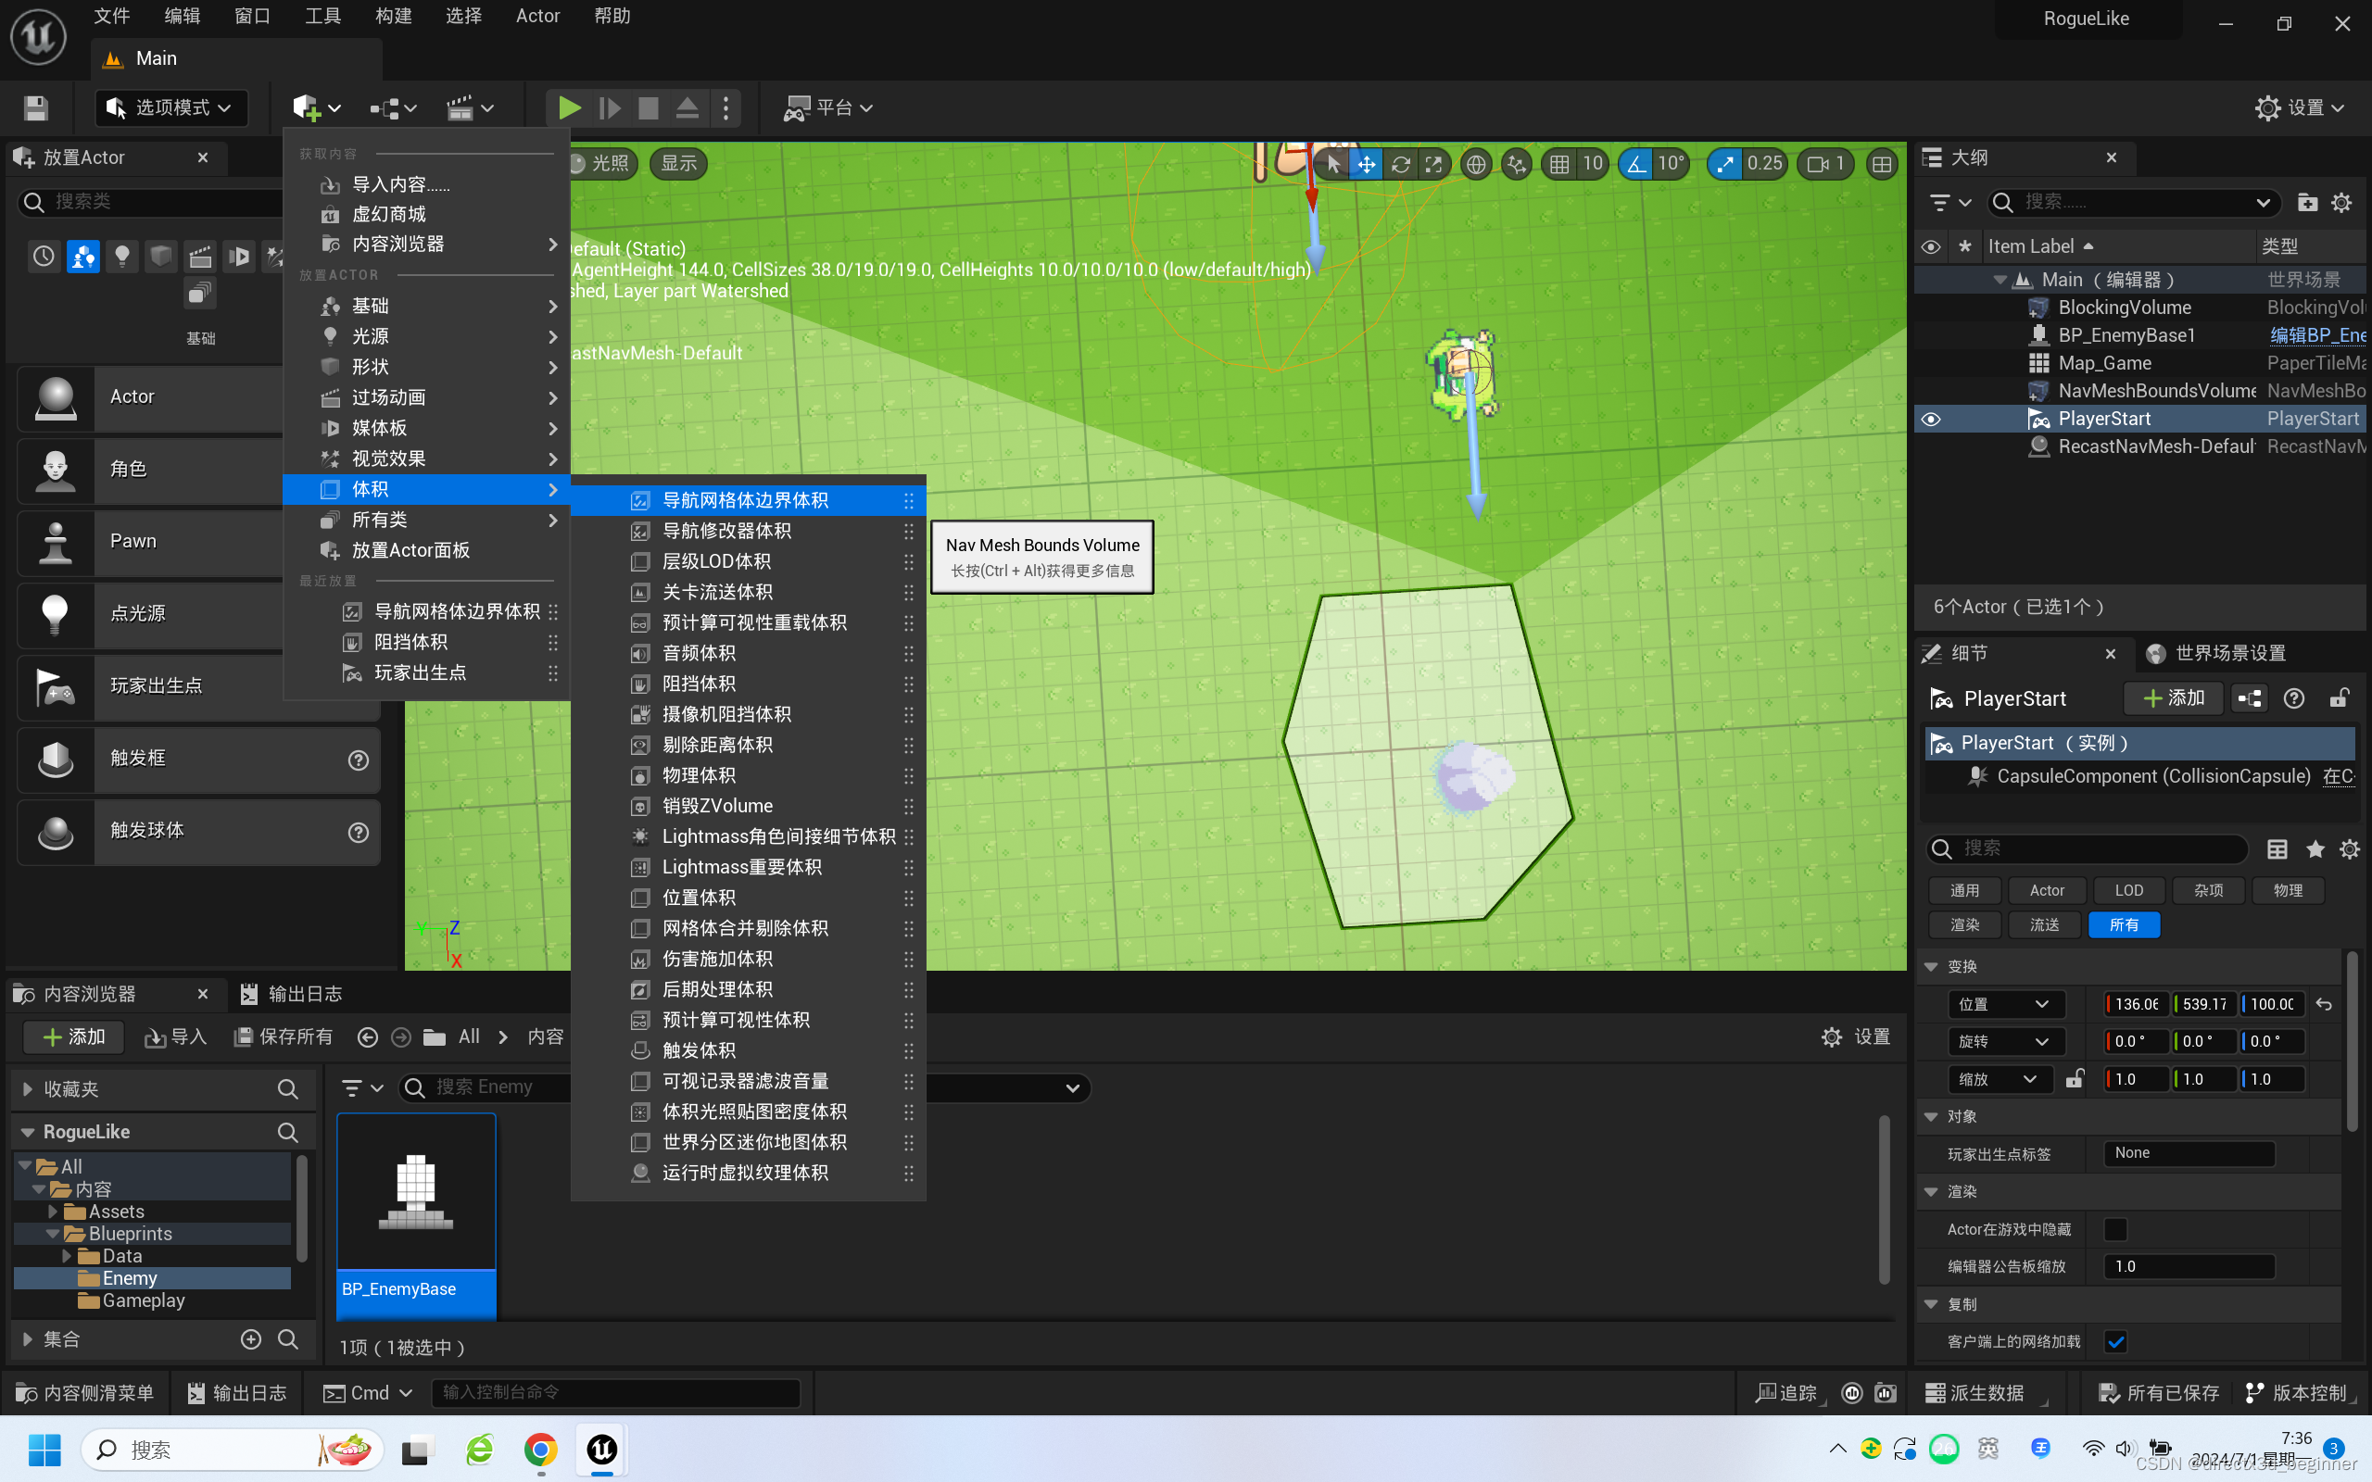Click the 玩家出生点标签 input field
Image resolution: width=2372 pixels, height=1482 pixels.
tap(2189, 1154)
